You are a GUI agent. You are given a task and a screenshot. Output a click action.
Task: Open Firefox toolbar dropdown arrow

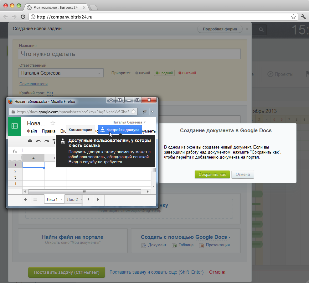point(152,112)
